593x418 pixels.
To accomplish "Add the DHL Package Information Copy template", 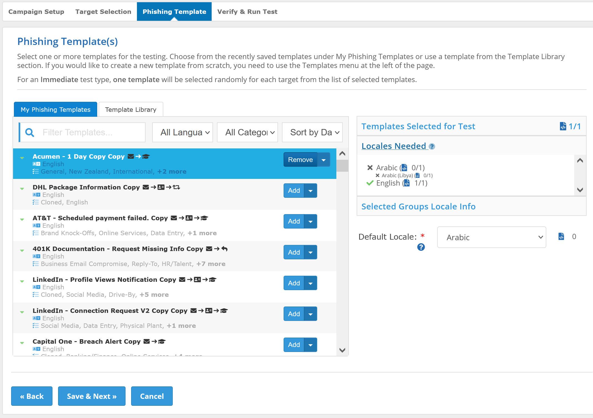I will [x=294, y=191].
